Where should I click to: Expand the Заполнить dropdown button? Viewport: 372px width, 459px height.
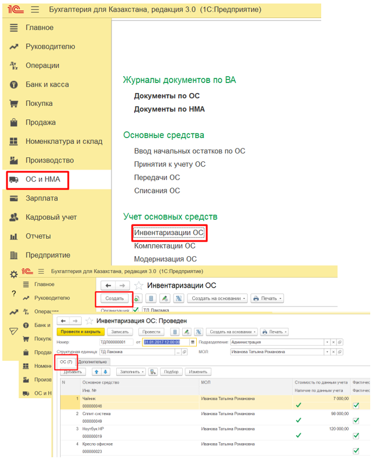[x=130, y=371]
